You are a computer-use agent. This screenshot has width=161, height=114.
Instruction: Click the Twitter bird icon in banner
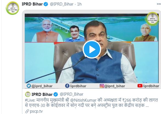(29, 86)
